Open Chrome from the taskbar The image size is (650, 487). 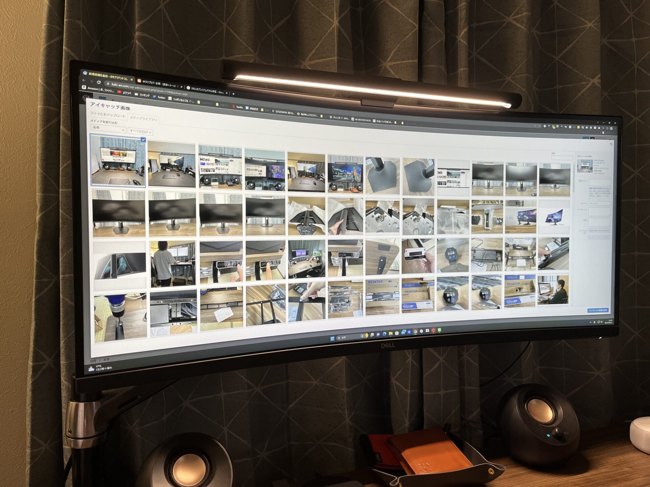415,332
